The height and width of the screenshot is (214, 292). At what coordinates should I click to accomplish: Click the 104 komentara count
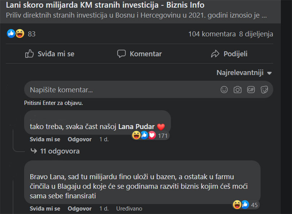click(x=212, y=34)
